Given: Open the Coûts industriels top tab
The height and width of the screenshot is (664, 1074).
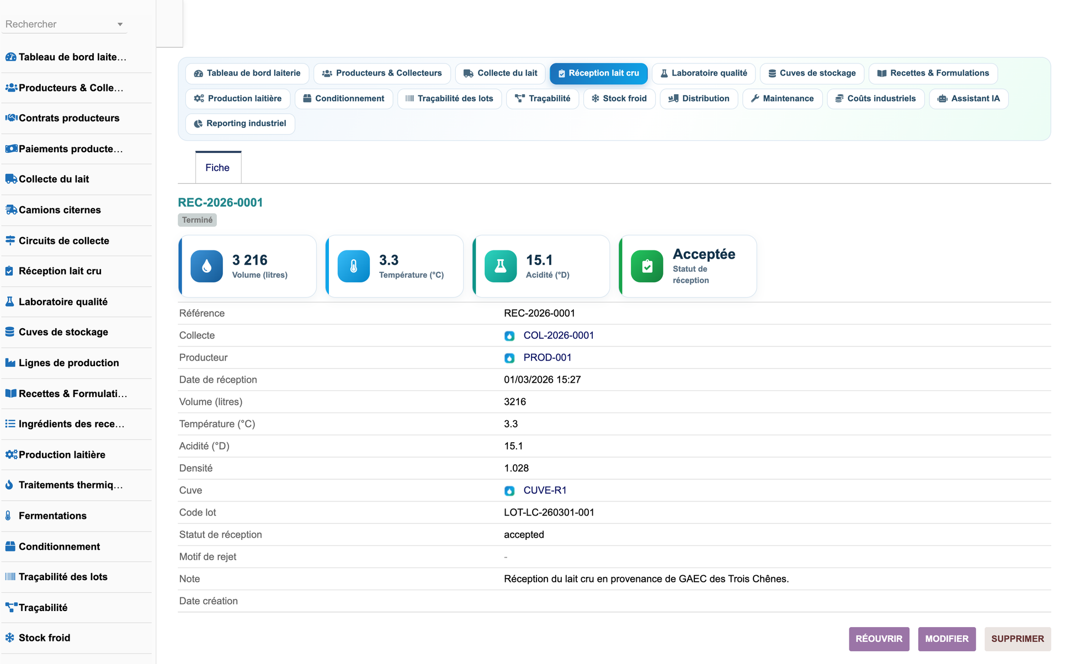Looking at the screenshot, I should (875, 99).
